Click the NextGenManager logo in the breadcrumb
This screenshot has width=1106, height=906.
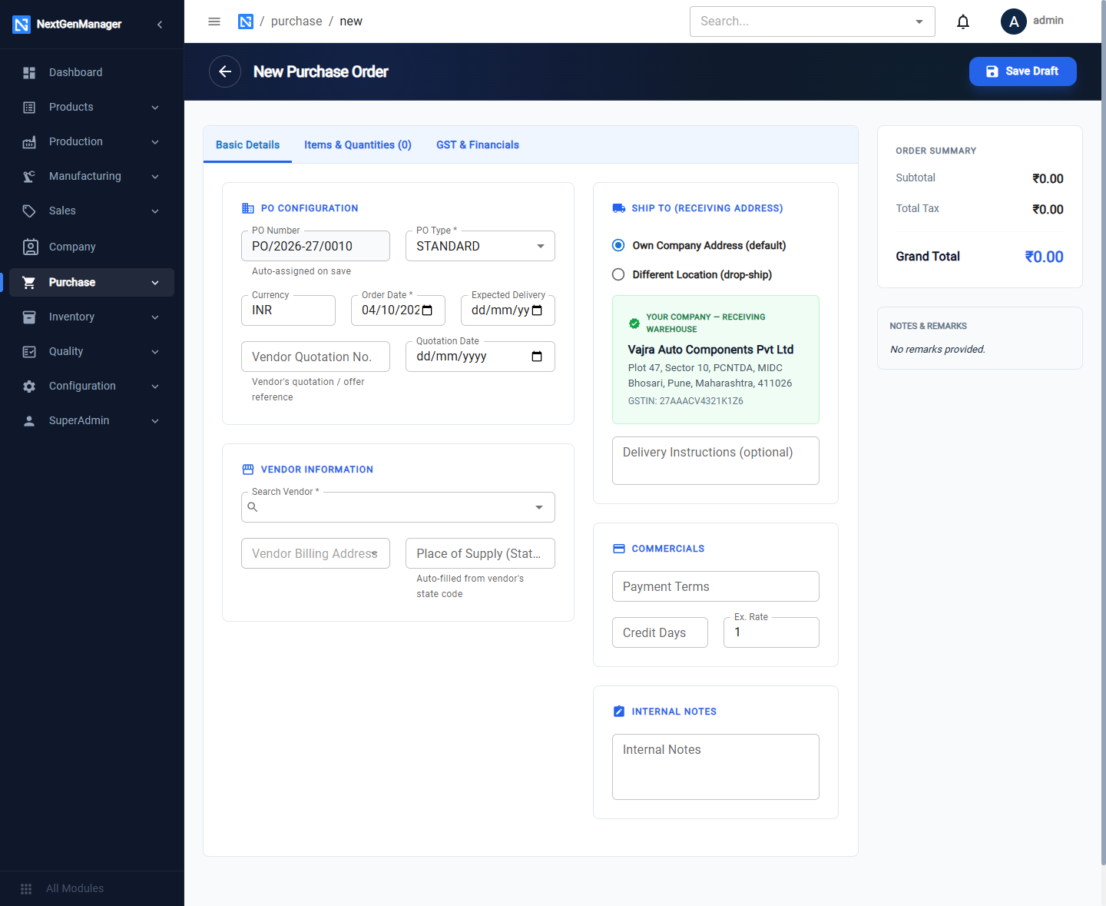pos(246,22)
